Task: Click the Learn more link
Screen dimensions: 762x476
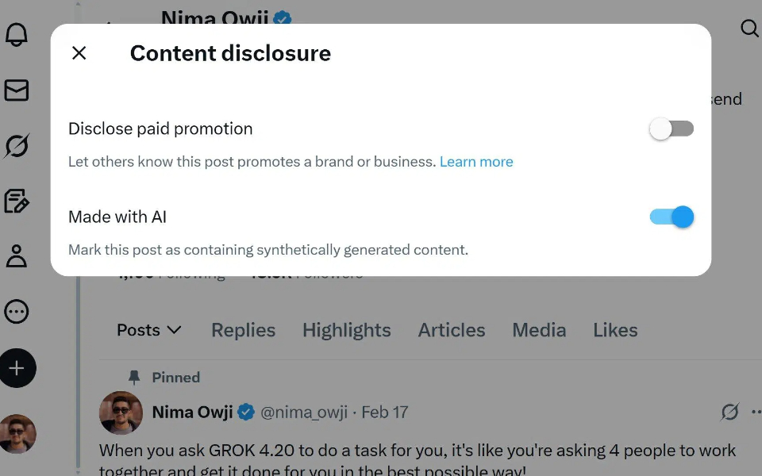Action: point(476,162)
